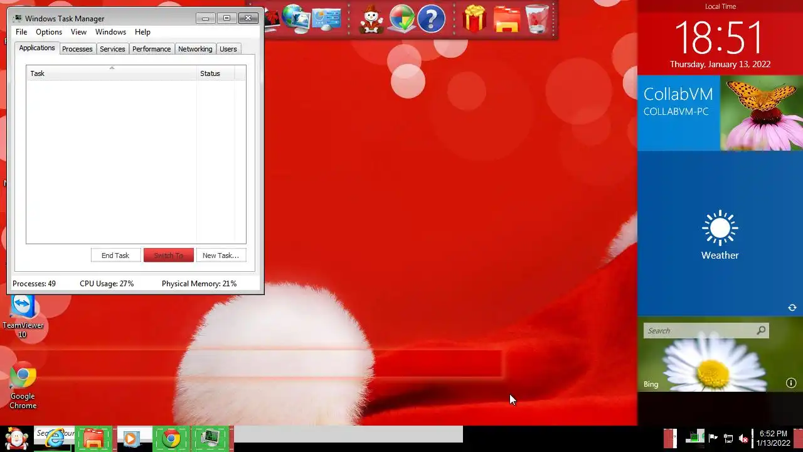Open the red file explorer taskbar icon

pyautogui.click(x=93, y=438)
